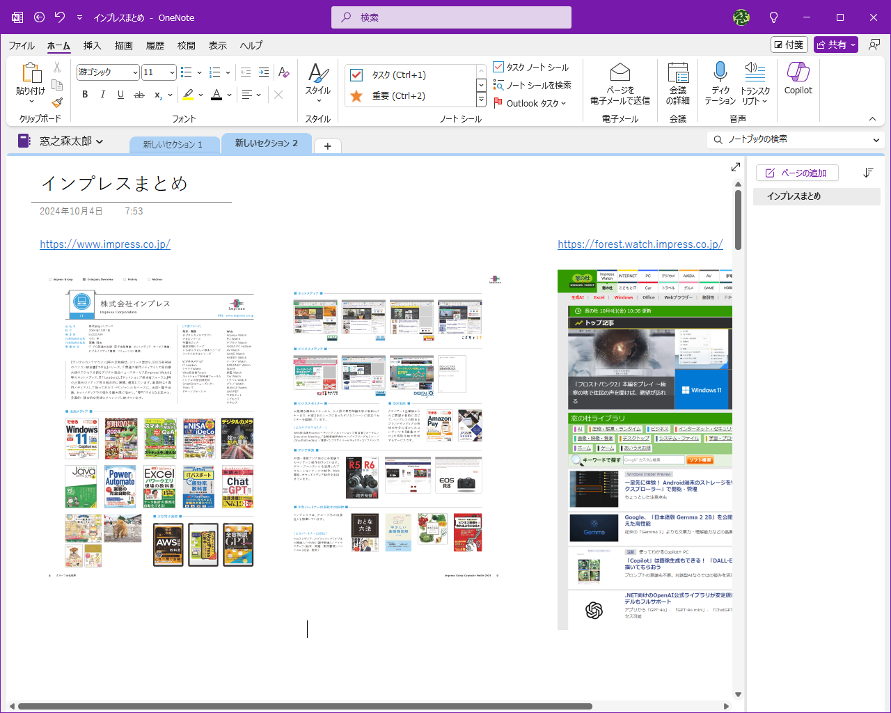
Task: Open the bullet style dropdown arrow
Action: click(199, 72)
